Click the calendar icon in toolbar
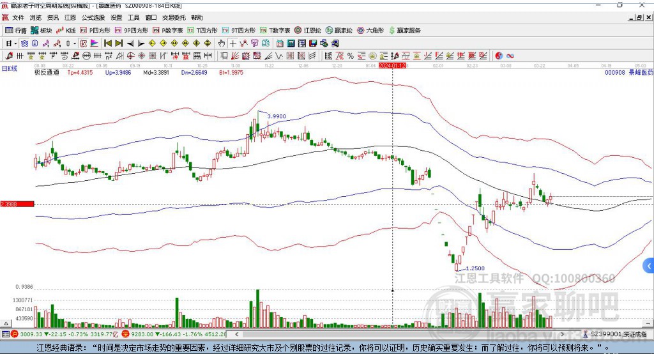 pos(280,43)
